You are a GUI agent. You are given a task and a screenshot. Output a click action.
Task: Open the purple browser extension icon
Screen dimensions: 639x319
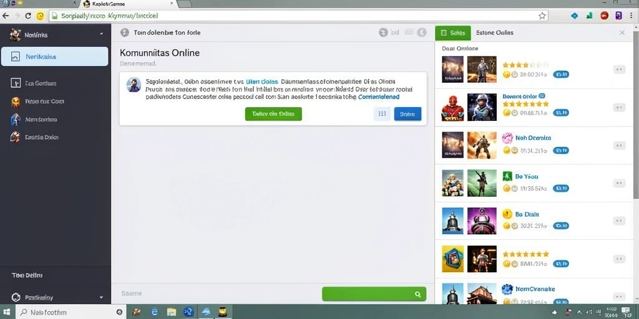(618, 16)
